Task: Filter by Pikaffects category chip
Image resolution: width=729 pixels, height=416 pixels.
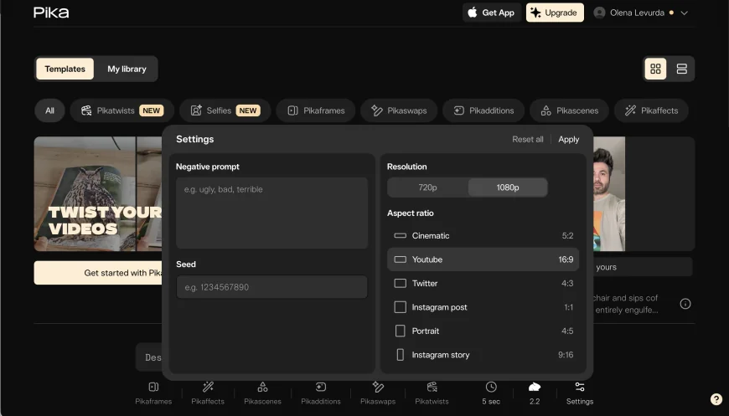Action: (651, 110)
